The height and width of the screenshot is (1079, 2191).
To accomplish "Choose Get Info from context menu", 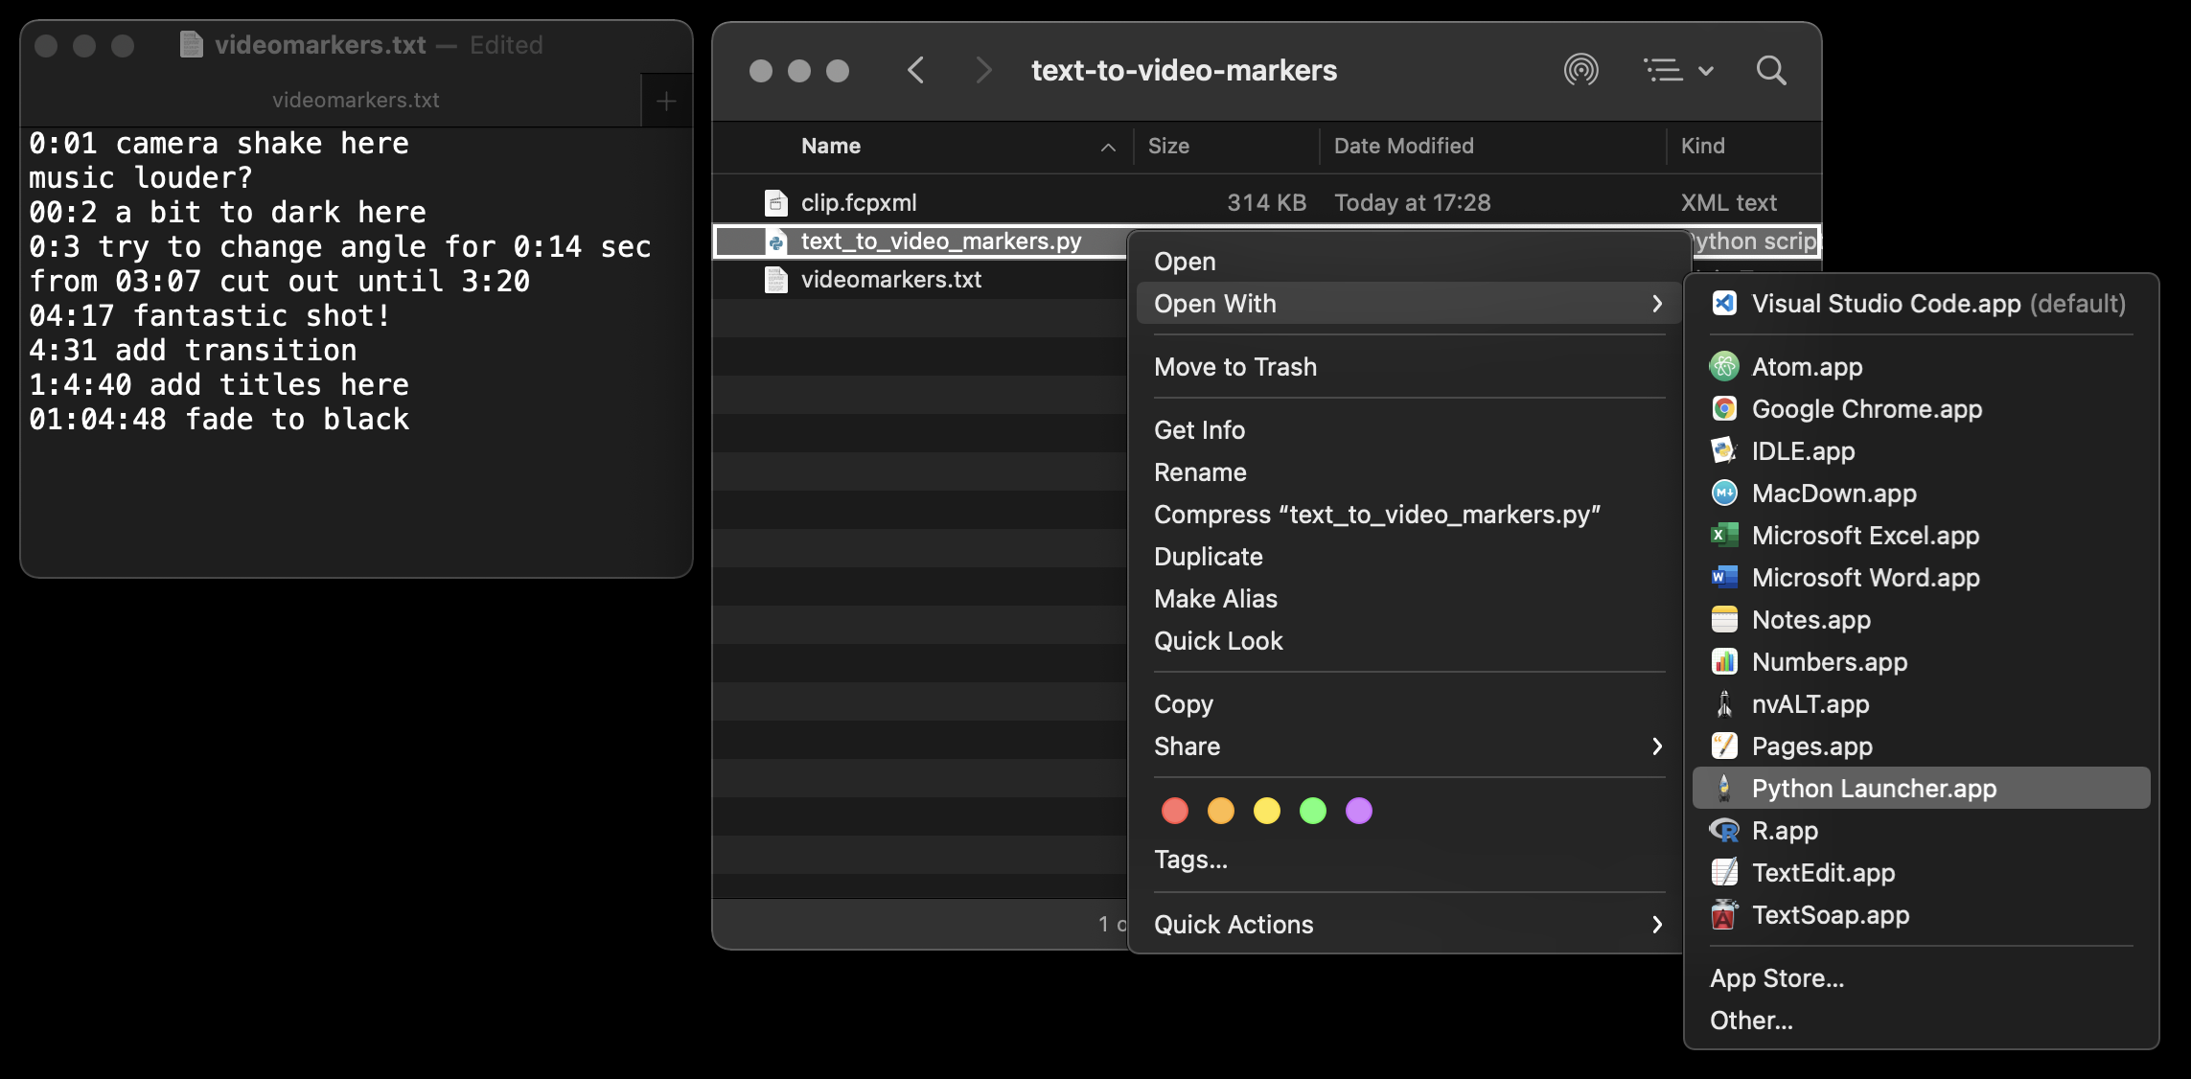I will click(x=1199, y=430).
